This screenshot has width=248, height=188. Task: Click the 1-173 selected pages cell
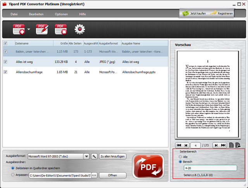(88, 52)
